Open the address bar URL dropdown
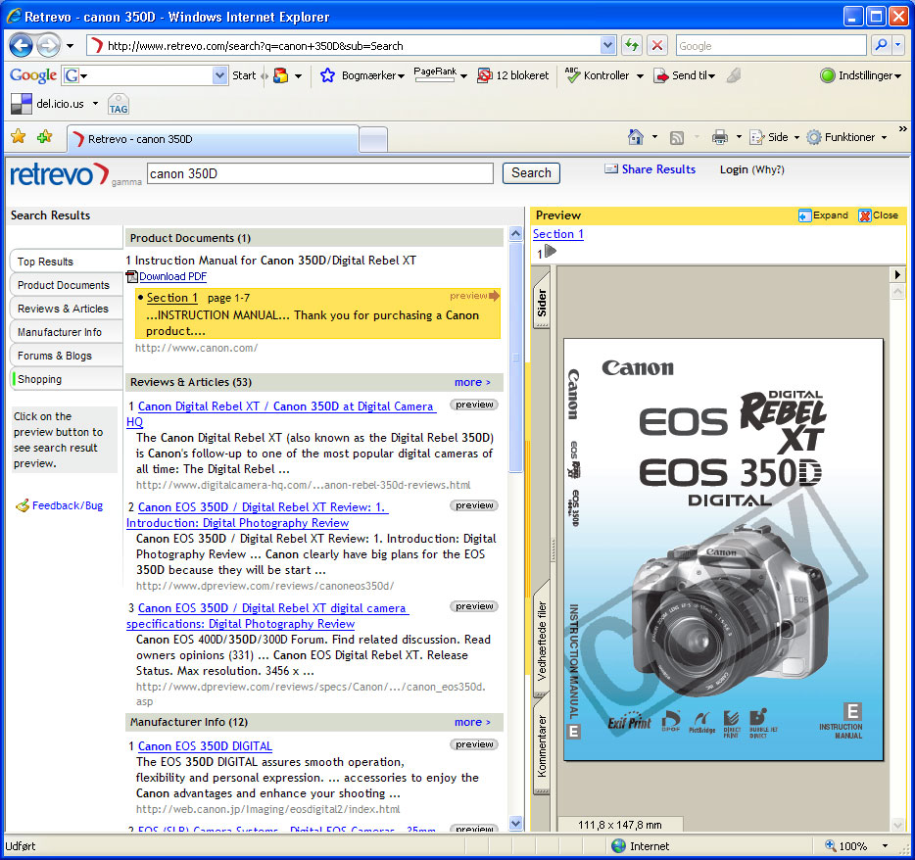This screenshot has height=860, width=915. 607,46
